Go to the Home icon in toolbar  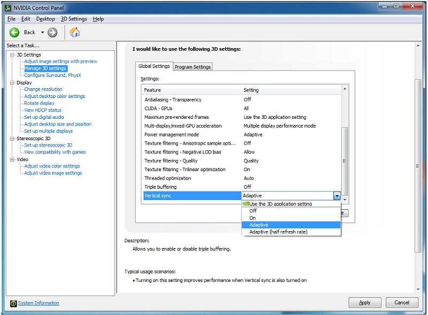tap(74, 32)
